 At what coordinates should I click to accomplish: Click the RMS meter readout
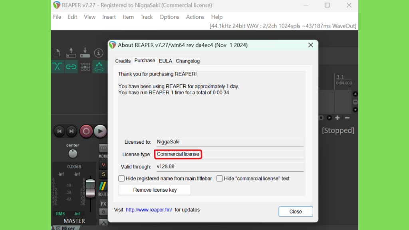click(x=68, y=214)
